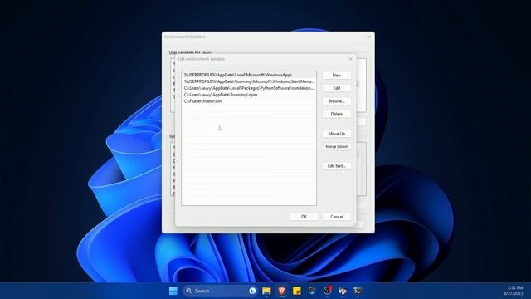Select the Start Menu path entry
Viewport: 531px width, 299px height.
click(249, 81)
